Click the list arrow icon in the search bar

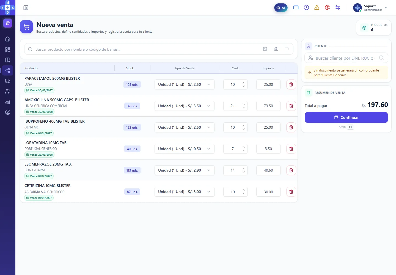click(287, 49)
